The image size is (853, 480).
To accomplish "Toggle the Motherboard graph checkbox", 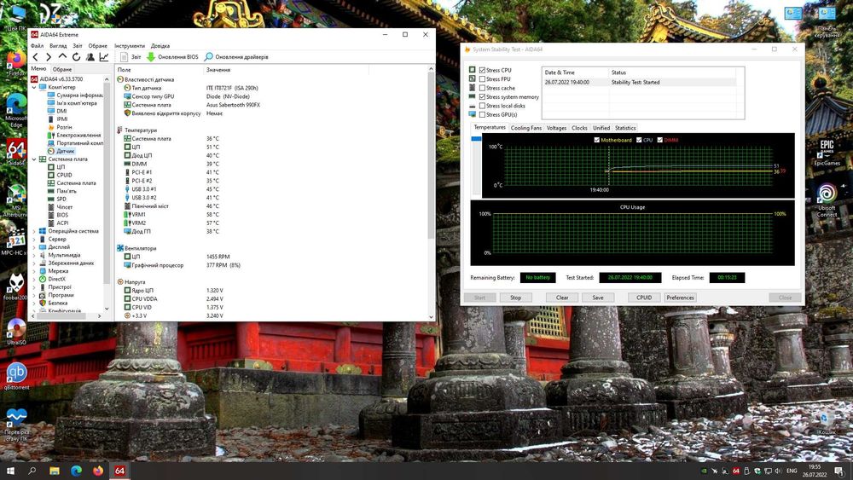I will pyautogui.click(x=597, y=140).
